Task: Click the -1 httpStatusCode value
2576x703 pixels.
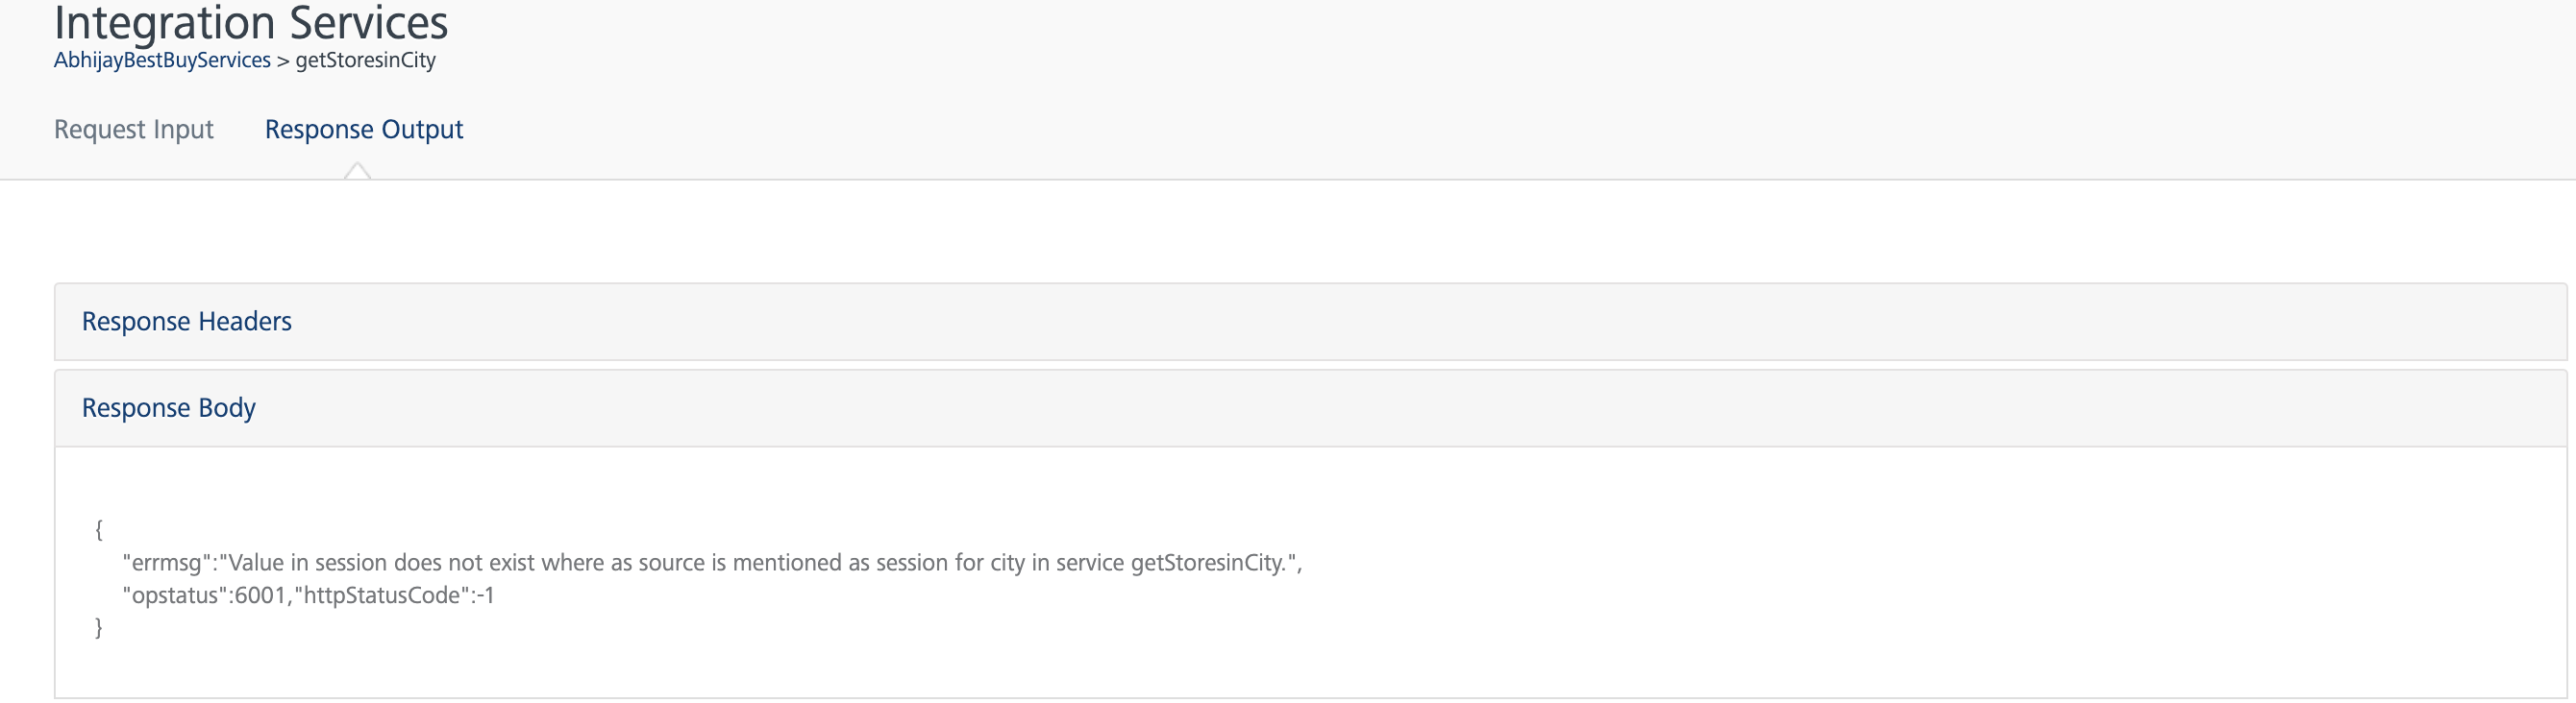Action: coord(486,596)
